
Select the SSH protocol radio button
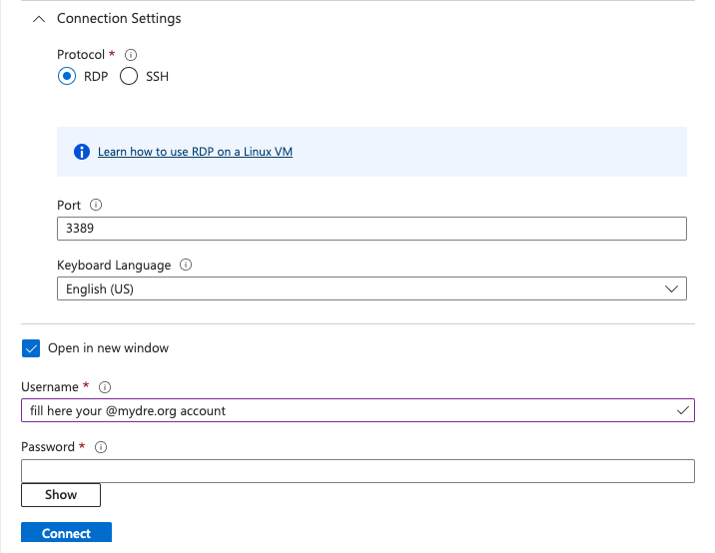point(129,76)
